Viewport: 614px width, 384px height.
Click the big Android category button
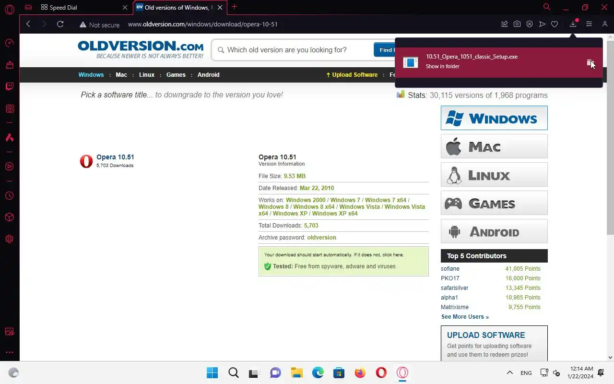tap(494, 231)
